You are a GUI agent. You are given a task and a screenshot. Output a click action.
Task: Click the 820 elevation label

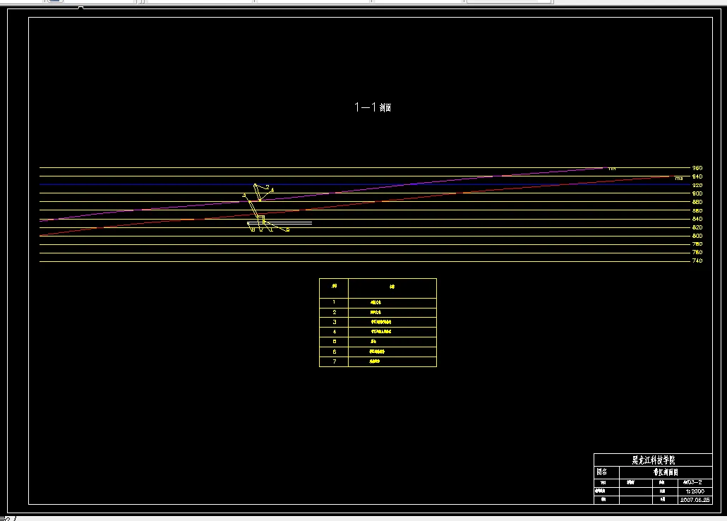pyautogui.click(x=697, y=227)
